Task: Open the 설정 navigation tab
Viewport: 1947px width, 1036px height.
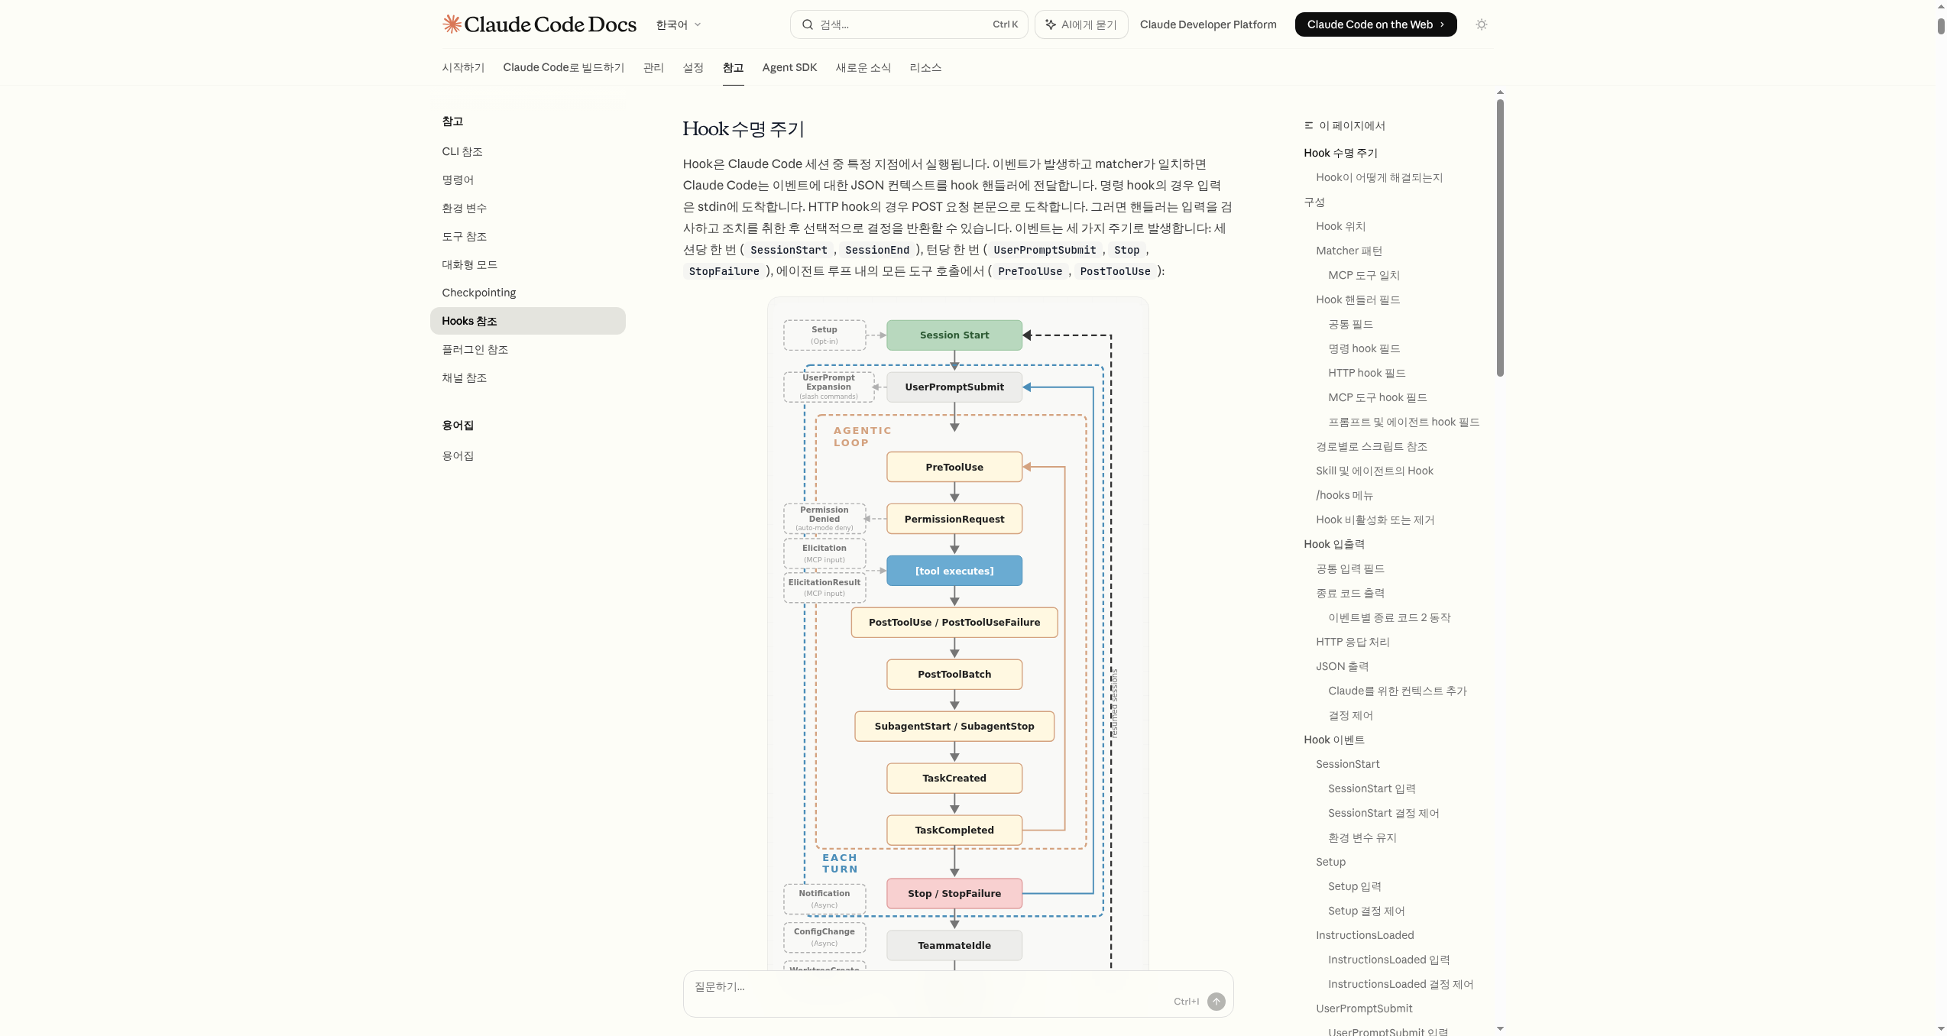Action: [x=693, y=67]
